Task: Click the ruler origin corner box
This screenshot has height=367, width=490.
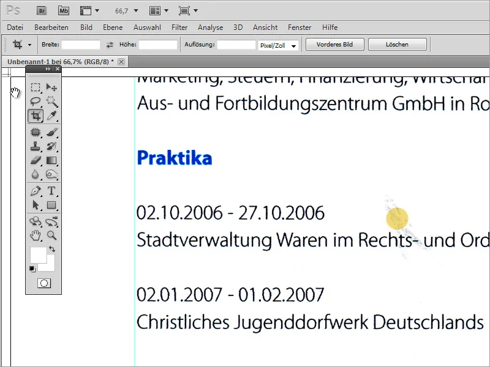Action: click(x=6, y=72)
